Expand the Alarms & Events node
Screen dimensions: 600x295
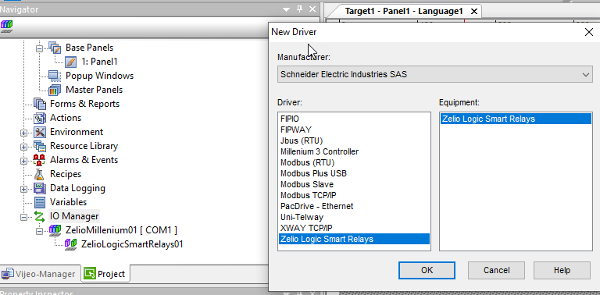[23, 161]
